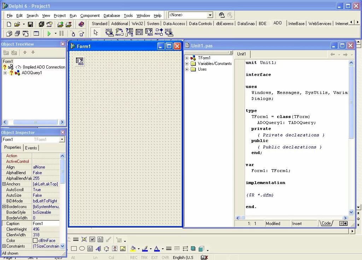
Task: Expand TForm1 in the code explorer
Action: pos(187,58)
